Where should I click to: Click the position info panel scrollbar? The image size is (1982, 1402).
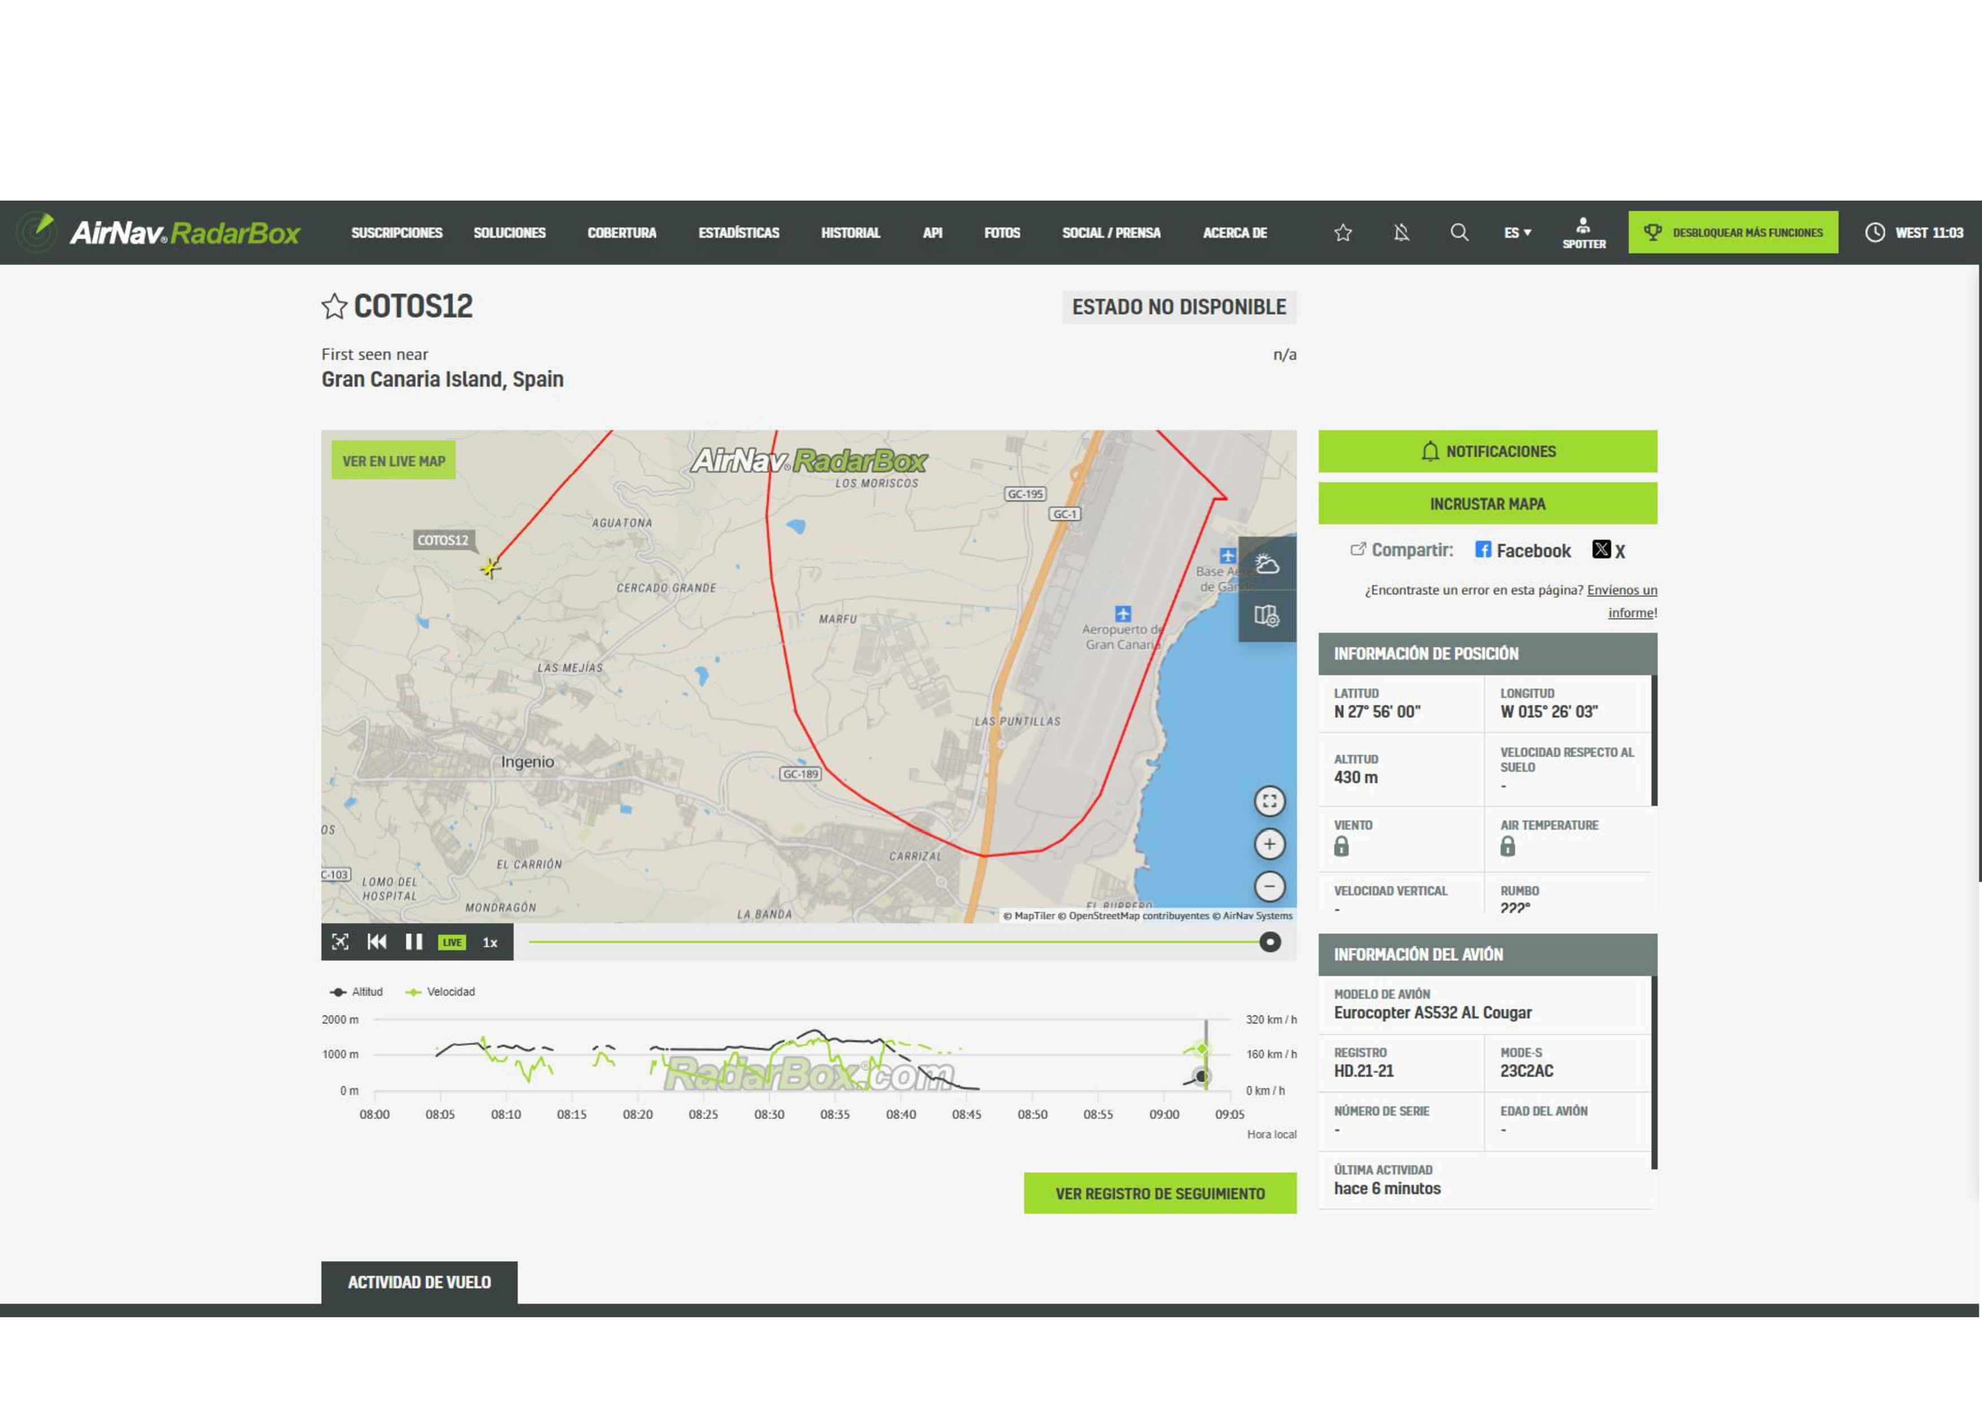1654,740
